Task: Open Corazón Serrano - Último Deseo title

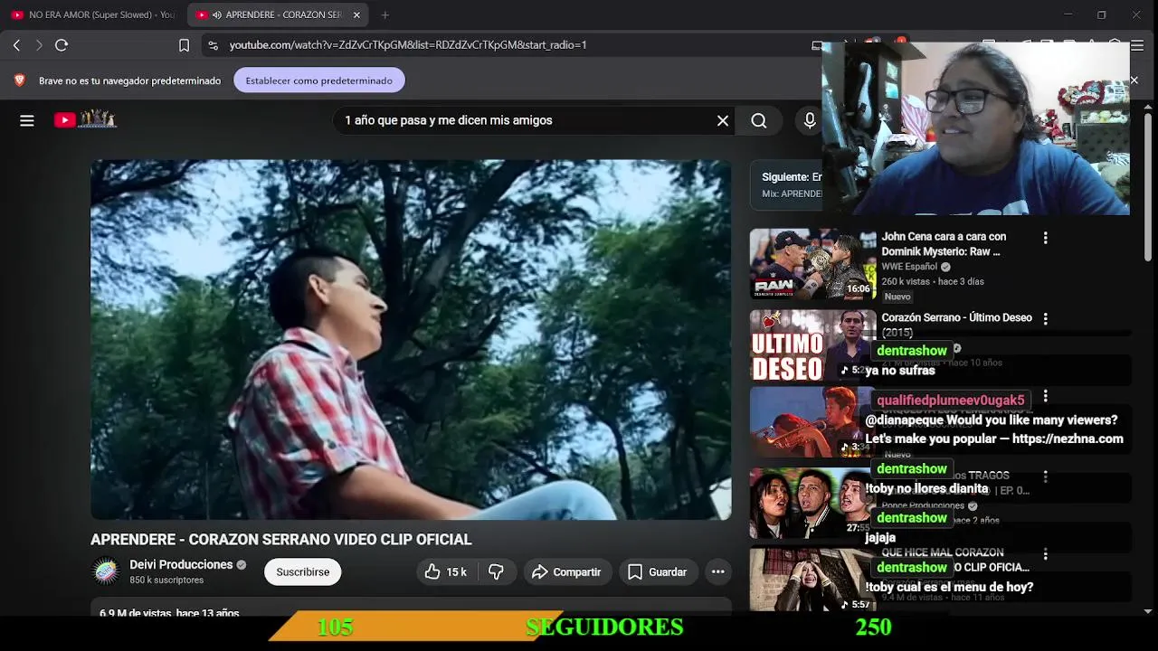Action: point(956,325)
